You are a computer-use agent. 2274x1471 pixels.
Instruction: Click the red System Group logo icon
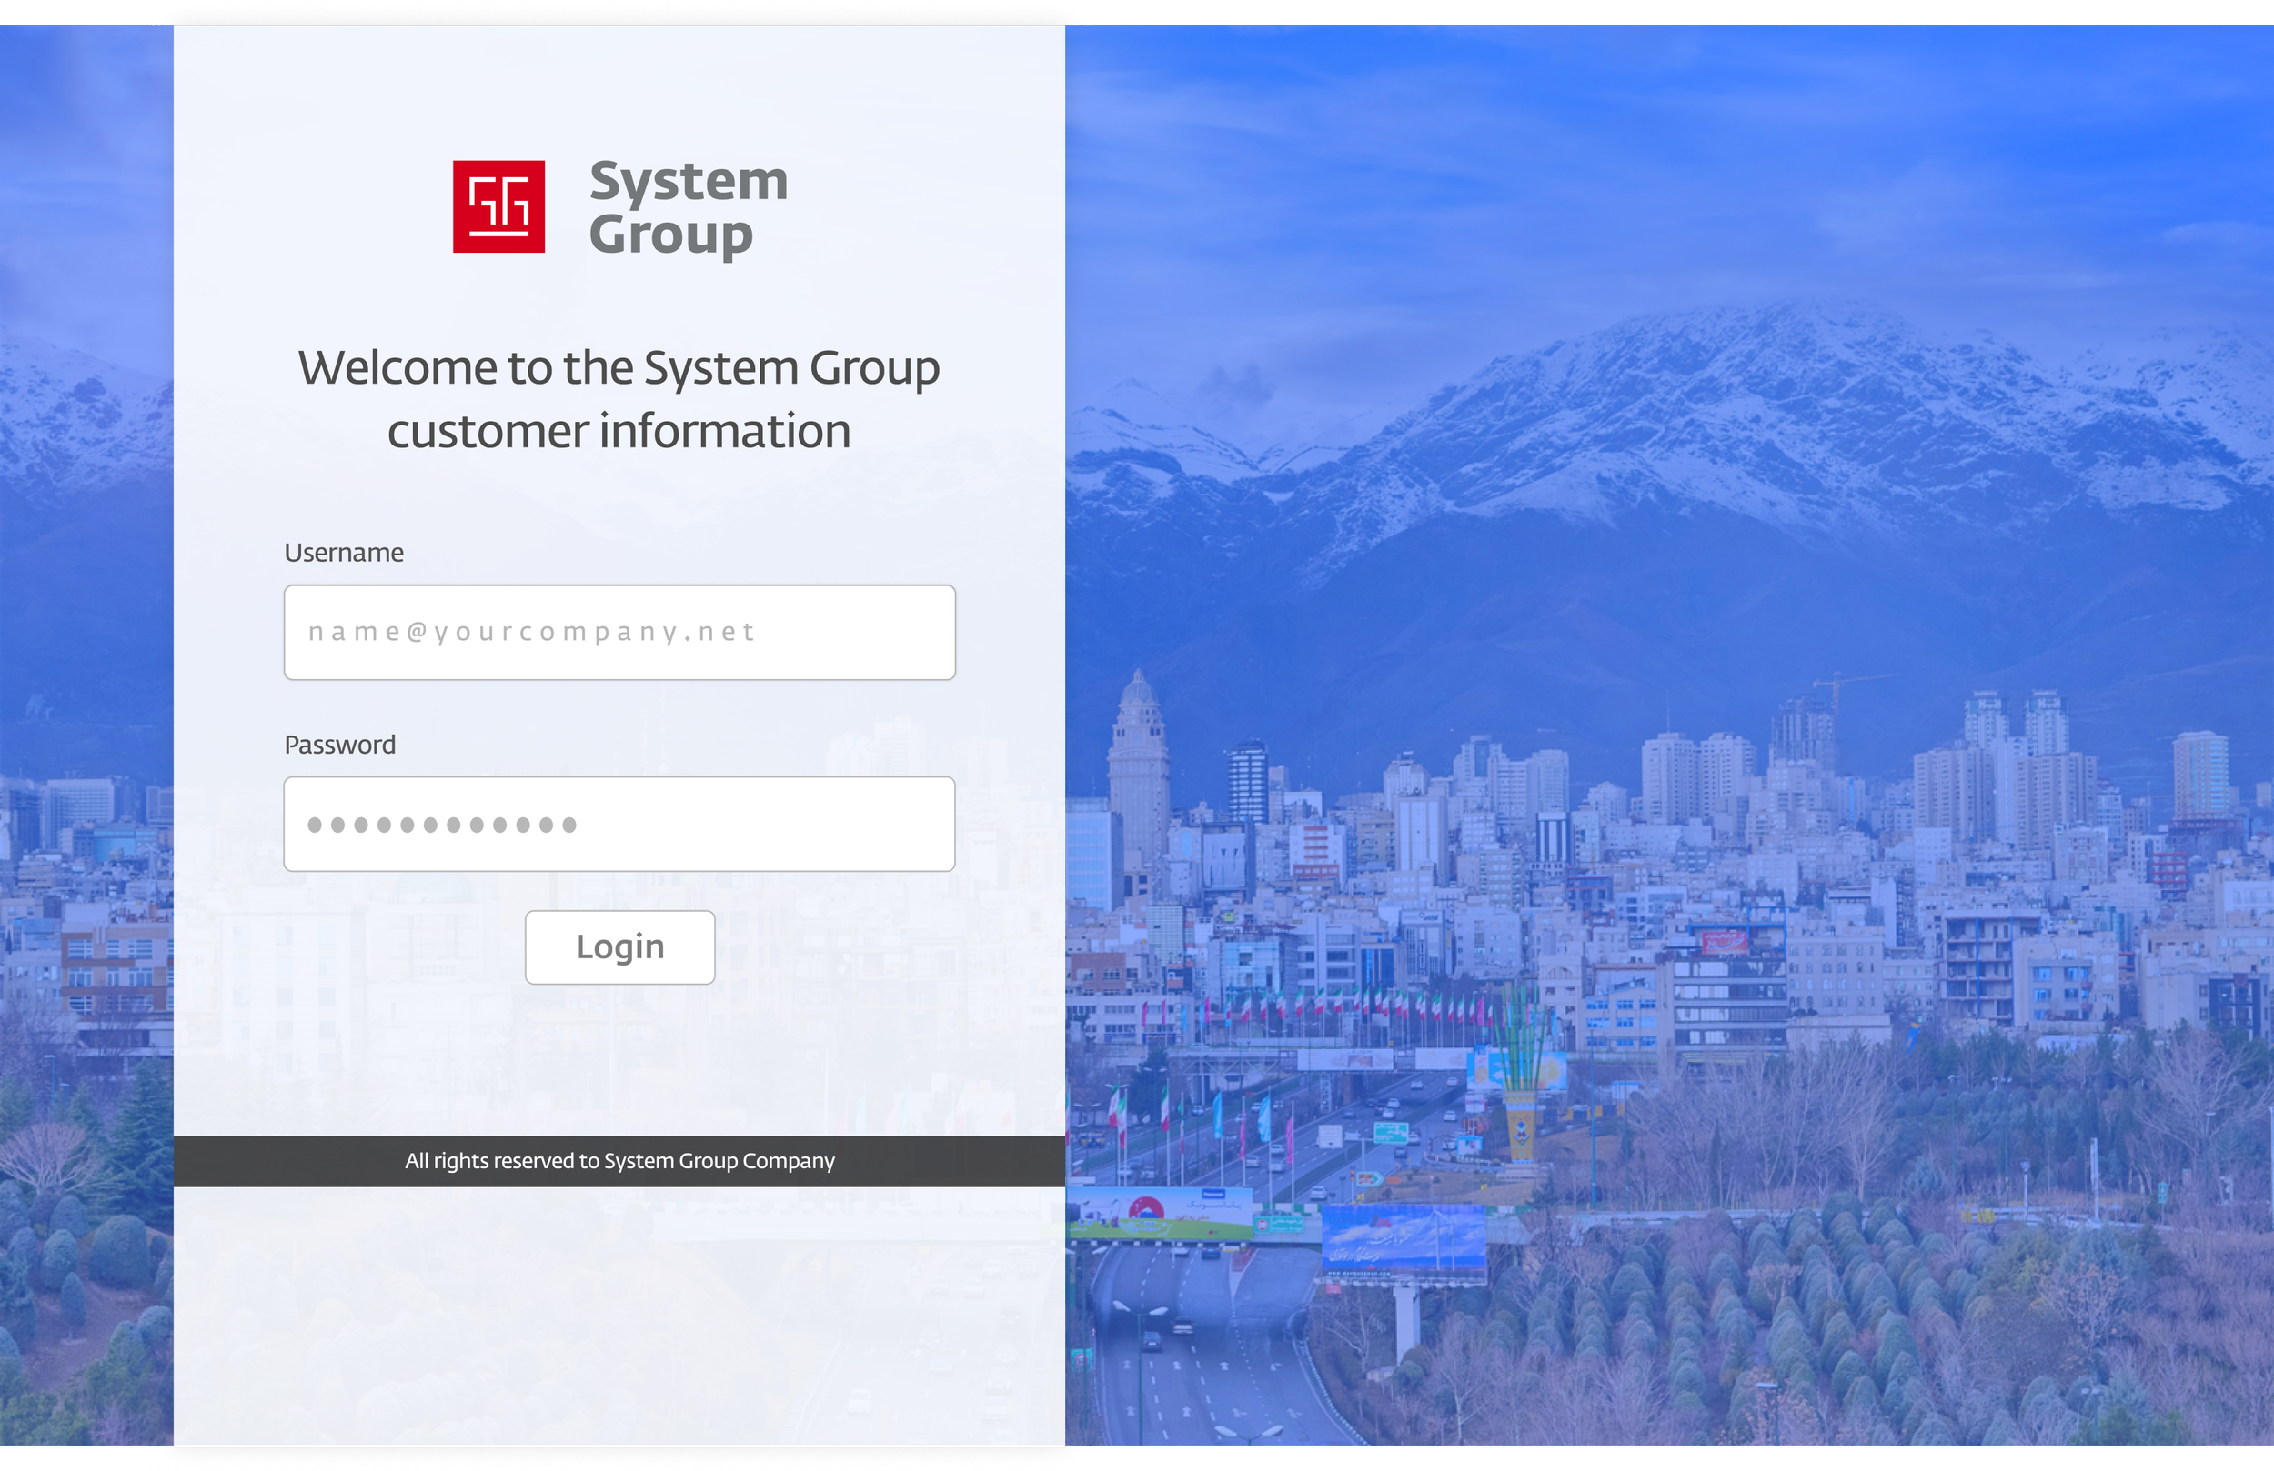pyautogui.click(x=498, y=206)
